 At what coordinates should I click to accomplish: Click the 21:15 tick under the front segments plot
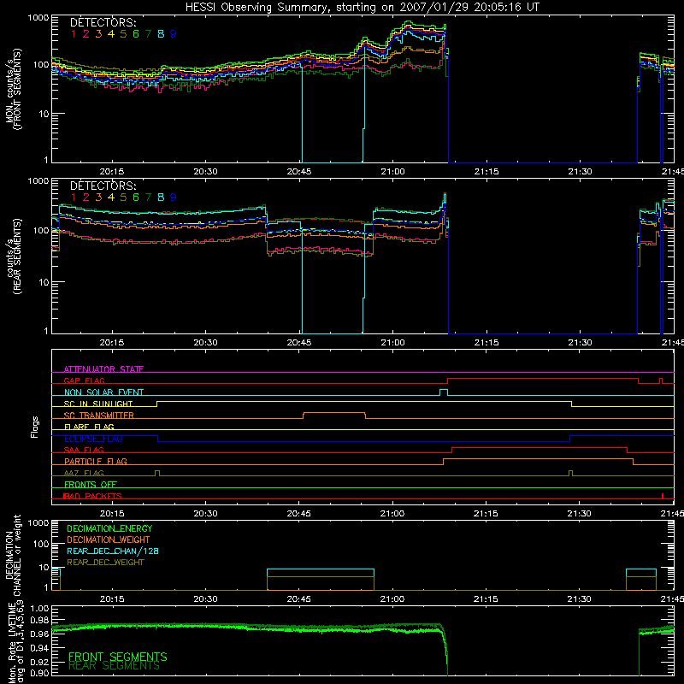point(486,172)
